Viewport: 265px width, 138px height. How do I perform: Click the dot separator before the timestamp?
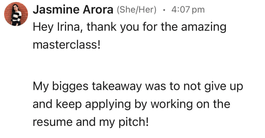tap(164, 10)
